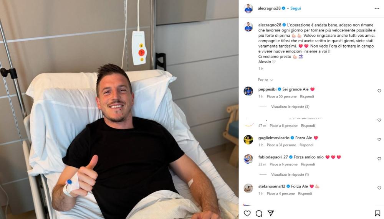Open alecragno28 profile picture in header
Image resolution: width=384 pixels, height=219 pixels.
point(248,8)
